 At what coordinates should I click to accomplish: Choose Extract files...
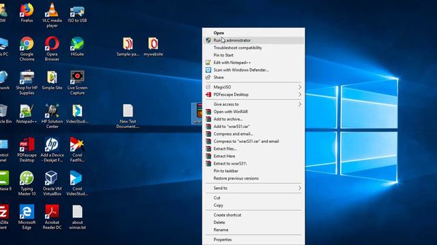pos(253,148)
